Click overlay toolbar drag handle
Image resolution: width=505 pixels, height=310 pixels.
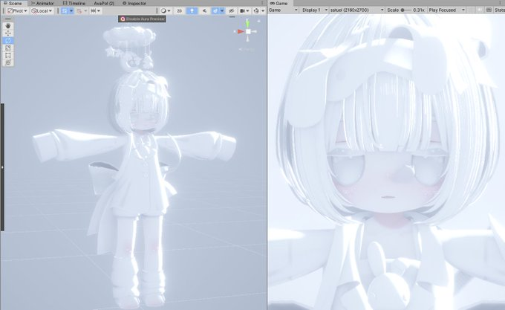tap(8, 19)
